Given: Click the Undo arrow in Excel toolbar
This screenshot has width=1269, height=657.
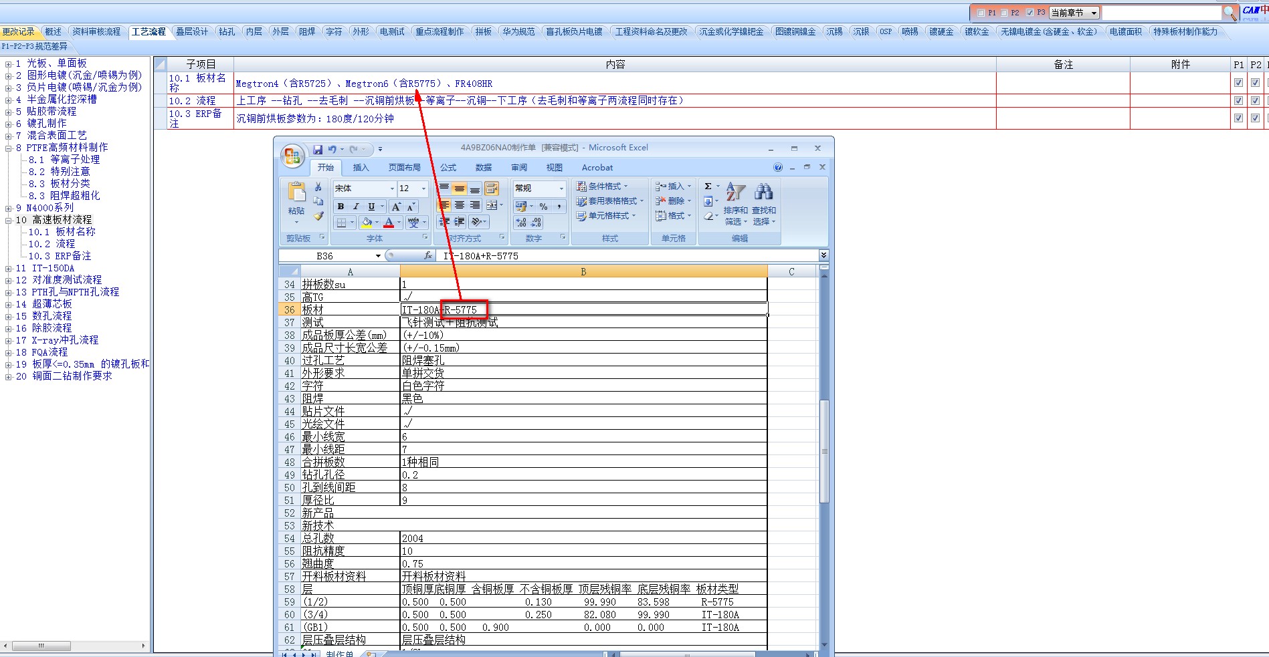Looking at the screenshot, I should 332,149.
